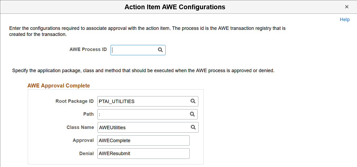Image resolution: width=357 pixels, height=167 pixels.
Task: Select the Class Name field showing AWEUtilities
Action: 143,127
